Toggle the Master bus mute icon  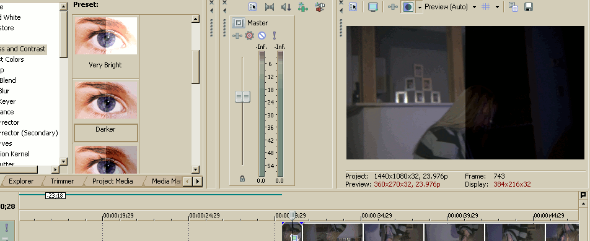(262, 36)
